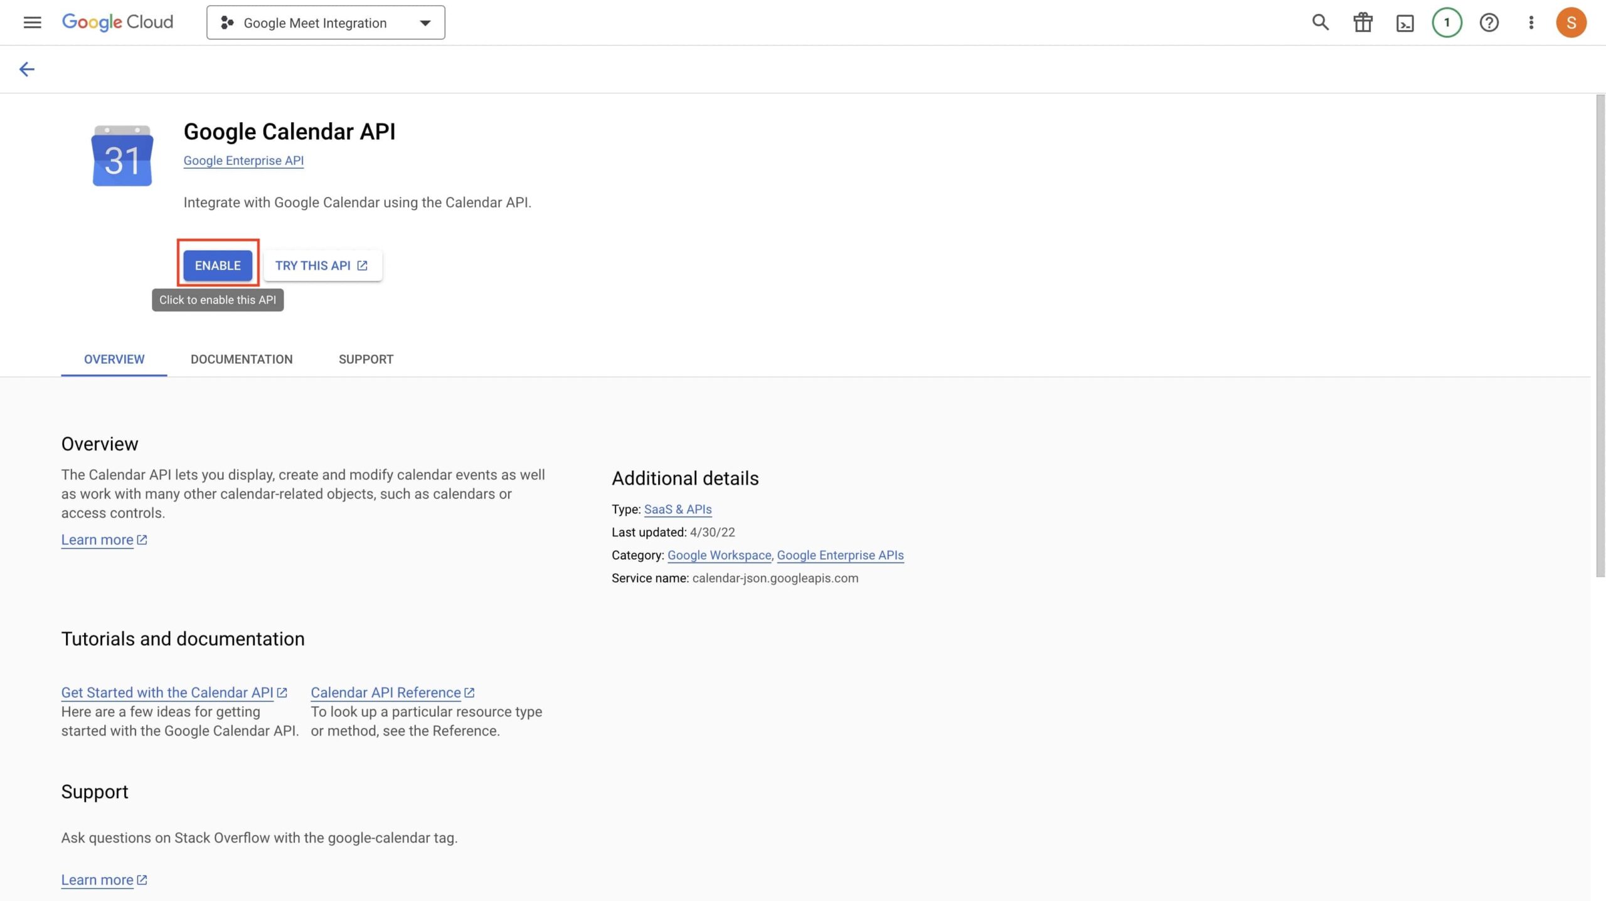Image resolution: width=1606 pixels, height=901 pixels.
Task: Activate Cloud Shell terminal icon
Action: point(1405,23)
